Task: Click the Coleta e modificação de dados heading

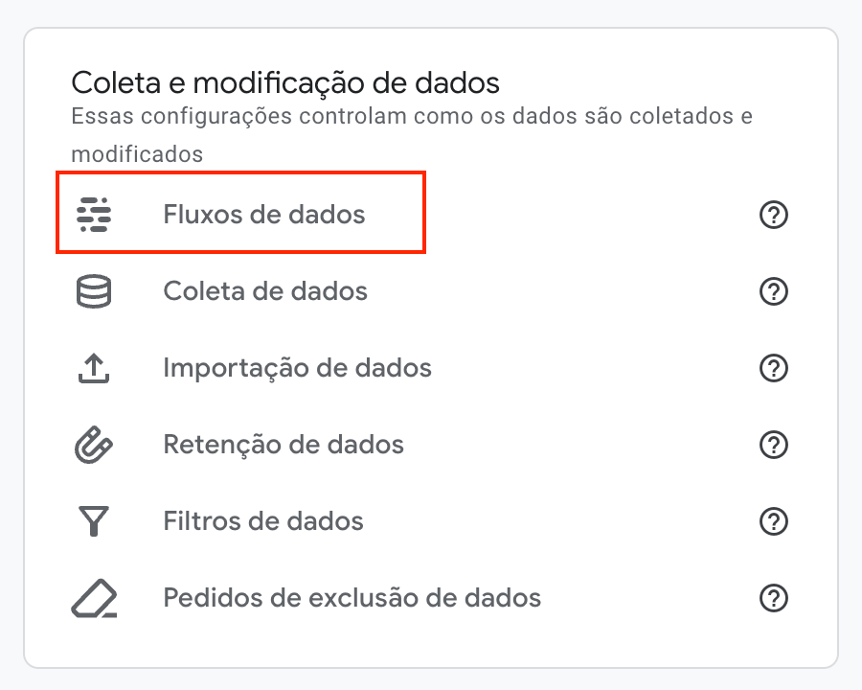Action: tap(285, 82)
